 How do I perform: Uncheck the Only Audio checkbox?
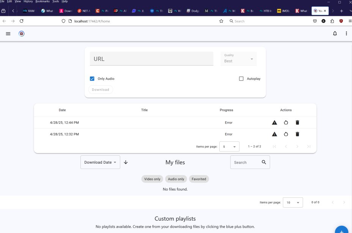pos(92,79)
